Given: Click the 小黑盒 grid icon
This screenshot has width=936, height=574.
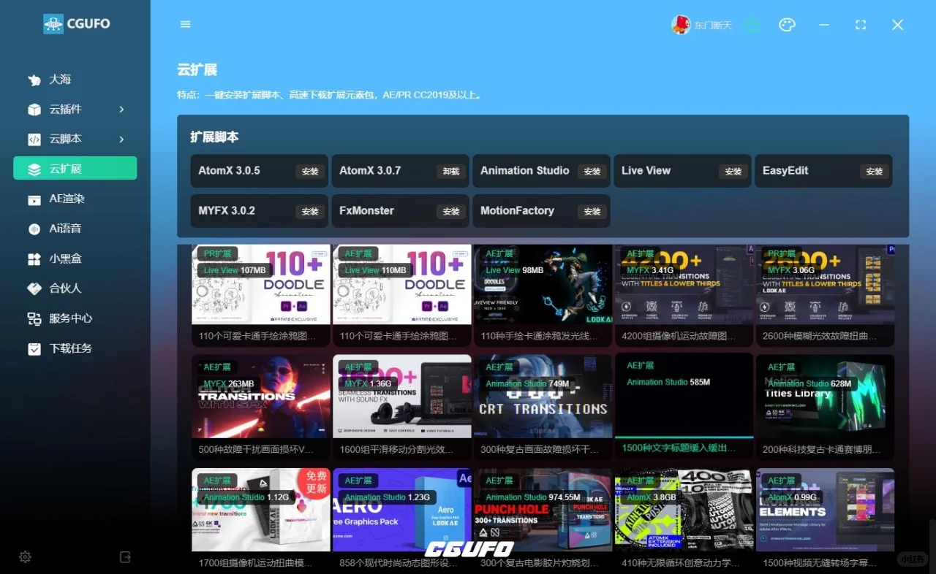Looking at the screenshot, I should coord(36,258).
